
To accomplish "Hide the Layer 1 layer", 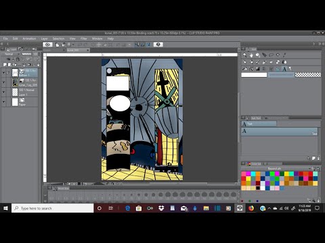I will [3, 92].
